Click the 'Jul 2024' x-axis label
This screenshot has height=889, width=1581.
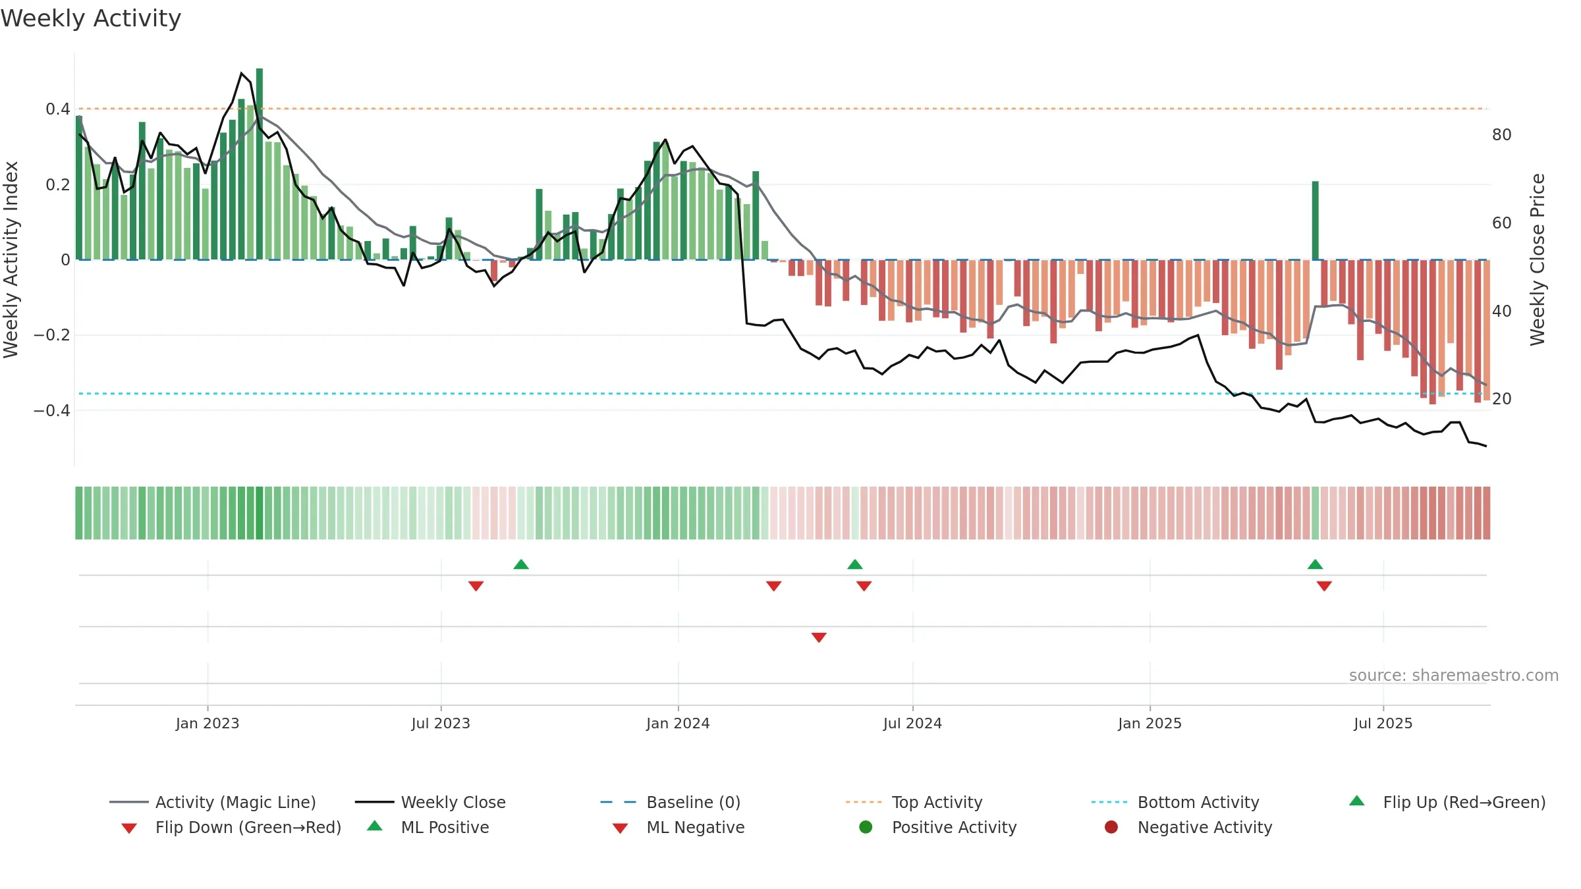tap(912, 724)
